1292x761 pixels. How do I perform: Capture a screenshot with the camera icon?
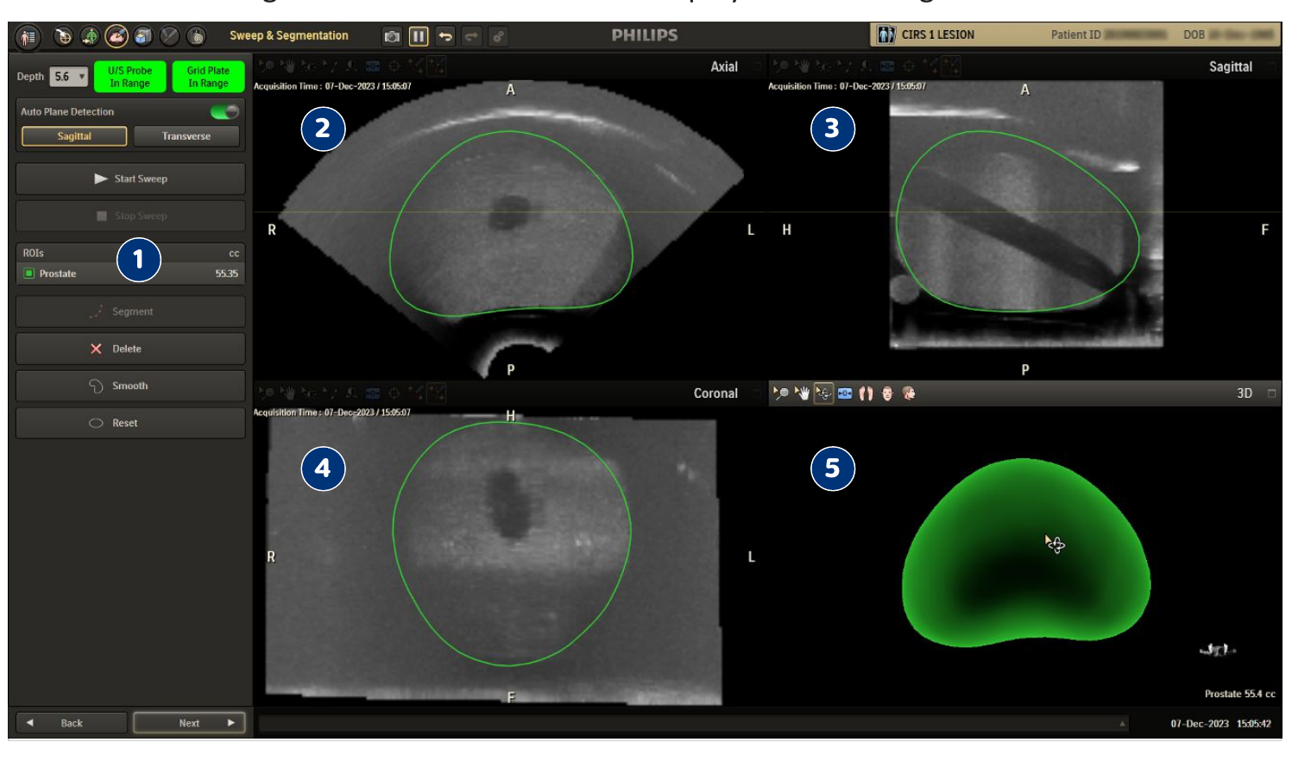(392, 36)
